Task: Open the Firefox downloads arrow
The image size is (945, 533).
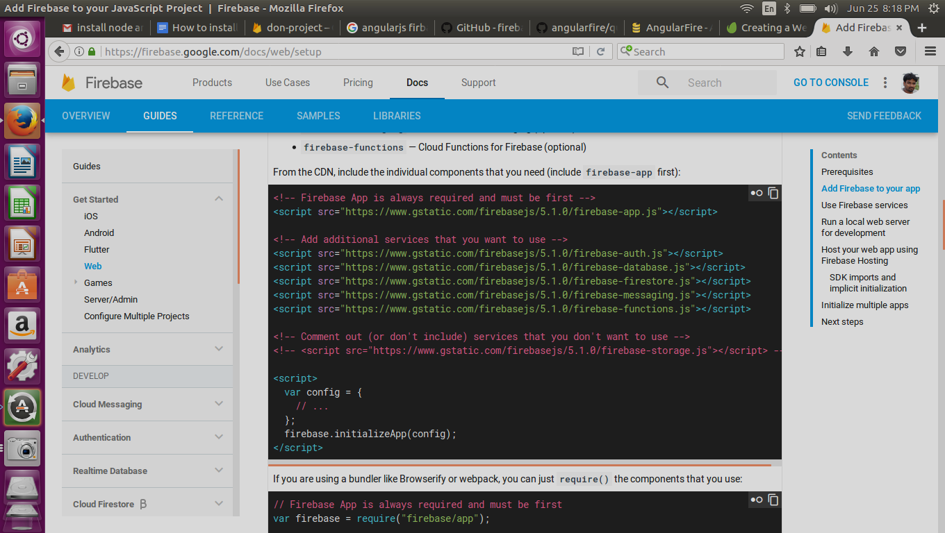Action: point(848,51)
